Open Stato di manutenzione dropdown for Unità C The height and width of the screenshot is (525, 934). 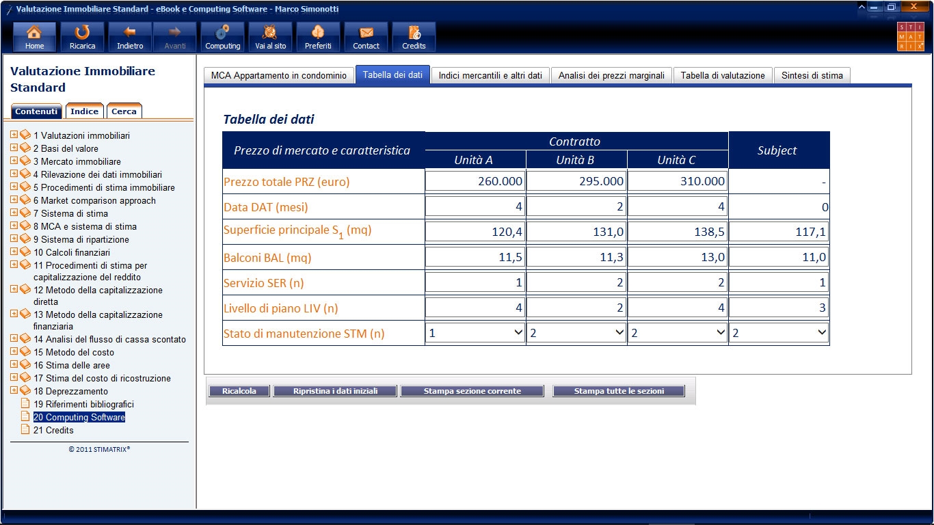pos(678,334)
